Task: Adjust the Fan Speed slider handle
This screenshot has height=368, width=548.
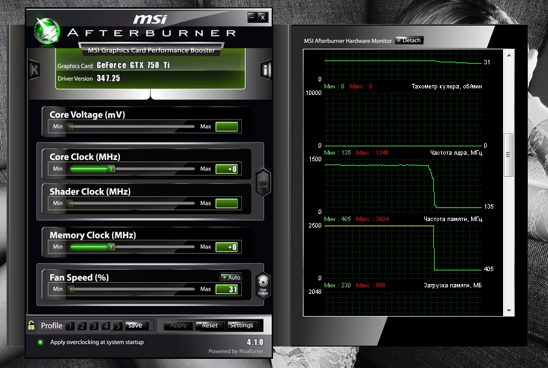Action: pyautogui.click(x=71, y=289)
